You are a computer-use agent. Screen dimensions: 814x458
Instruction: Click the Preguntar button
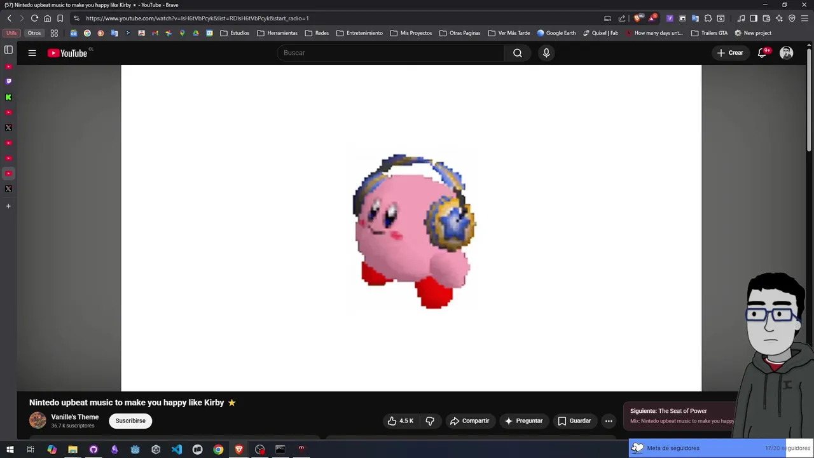[x=523, y=421]
